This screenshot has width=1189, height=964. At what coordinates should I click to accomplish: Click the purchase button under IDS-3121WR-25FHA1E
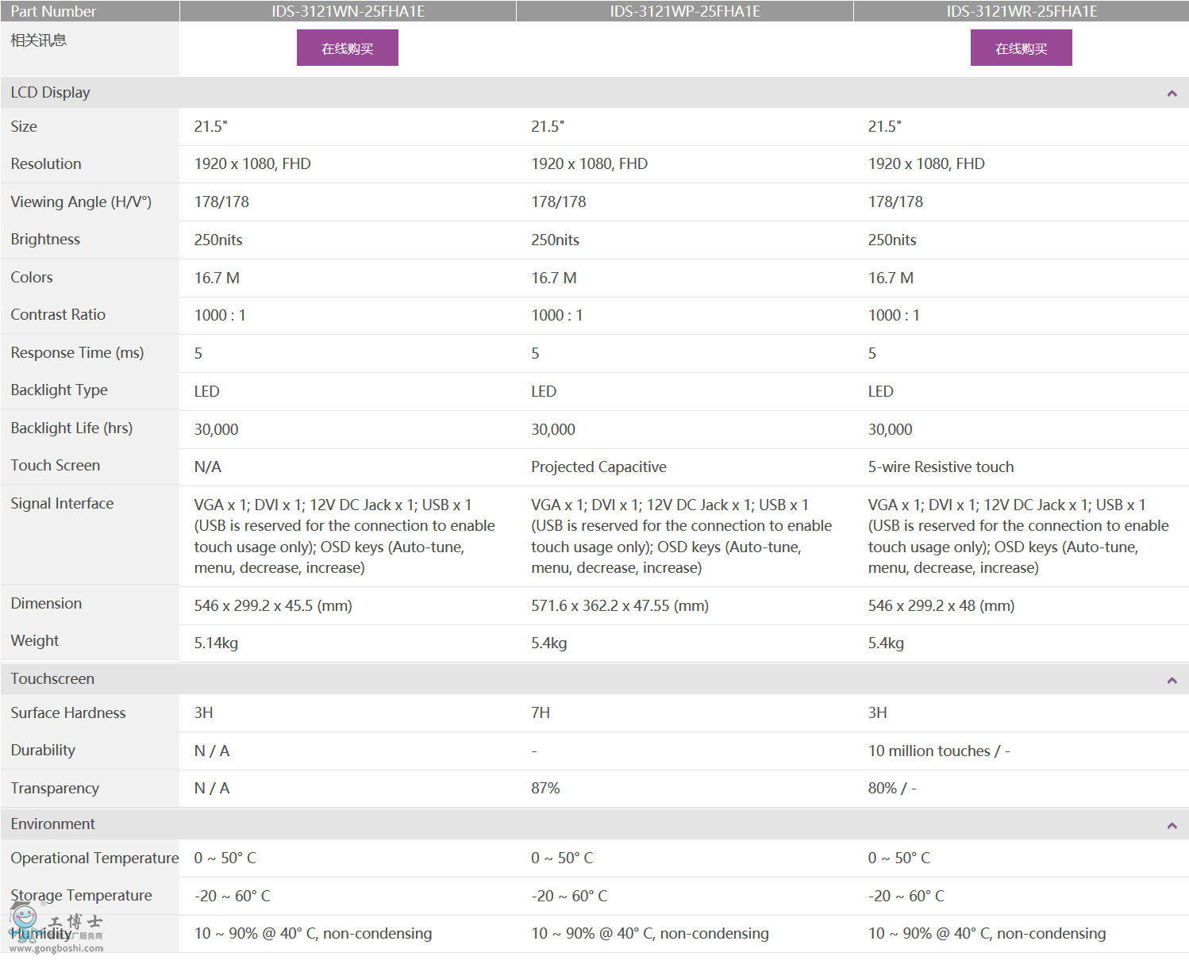point(1021,48)
